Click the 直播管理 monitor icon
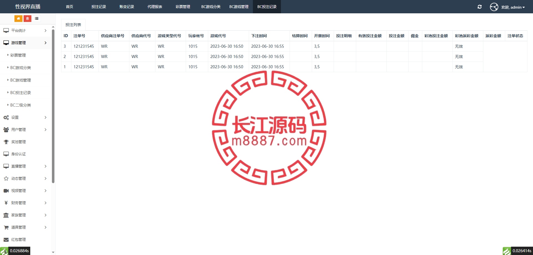Screen dimensions: 533x255 [x=6, y=166]
